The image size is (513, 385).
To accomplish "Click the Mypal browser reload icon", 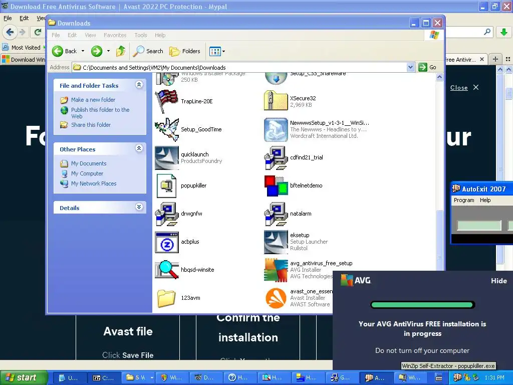I will coord(38,32).
